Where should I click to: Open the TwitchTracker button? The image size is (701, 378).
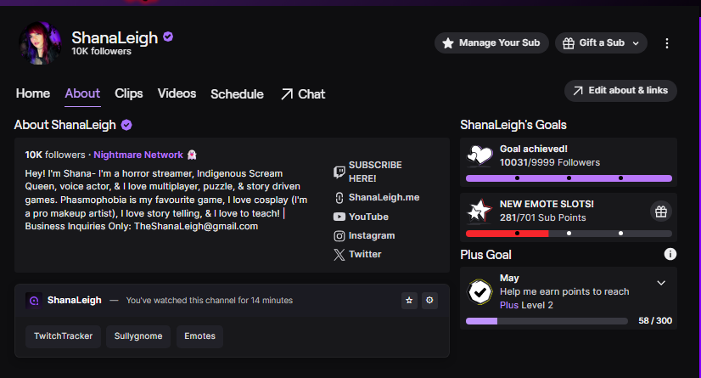click(x=63, y=336)
